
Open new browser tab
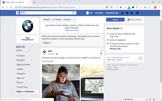pyautogui.click(x=34, y=2)
